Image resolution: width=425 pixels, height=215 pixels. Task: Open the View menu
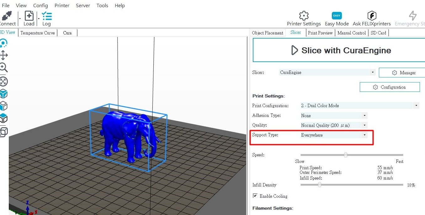click(x=21, y=5)
